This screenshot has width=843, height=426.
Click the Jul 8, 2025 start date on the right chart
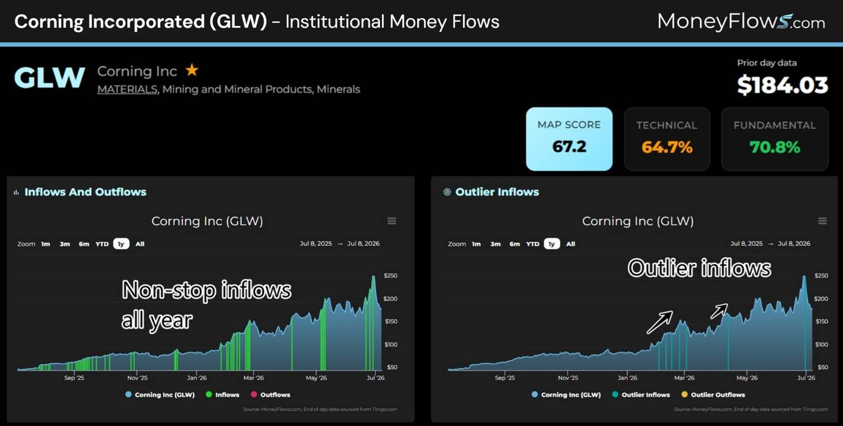click(x=746, y=244)
